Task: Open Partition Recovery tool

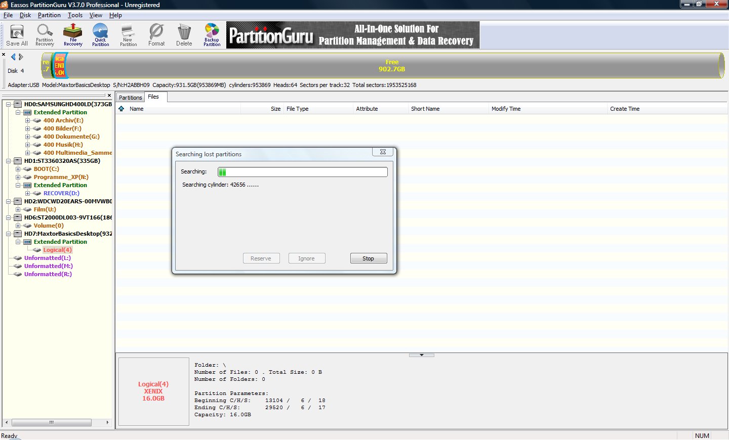Action: (45, 35)
